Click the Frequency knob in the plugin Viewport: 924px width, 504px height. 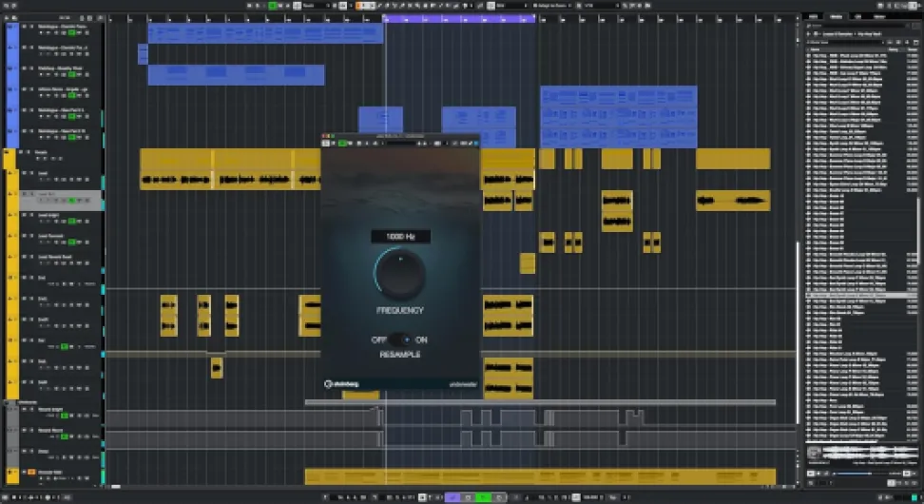pos(400,275)
